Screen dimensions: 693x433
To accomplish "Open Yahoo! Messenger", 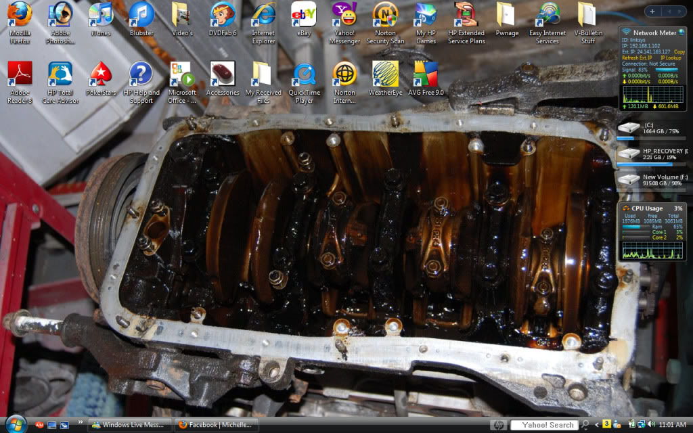I will (344, 17).
